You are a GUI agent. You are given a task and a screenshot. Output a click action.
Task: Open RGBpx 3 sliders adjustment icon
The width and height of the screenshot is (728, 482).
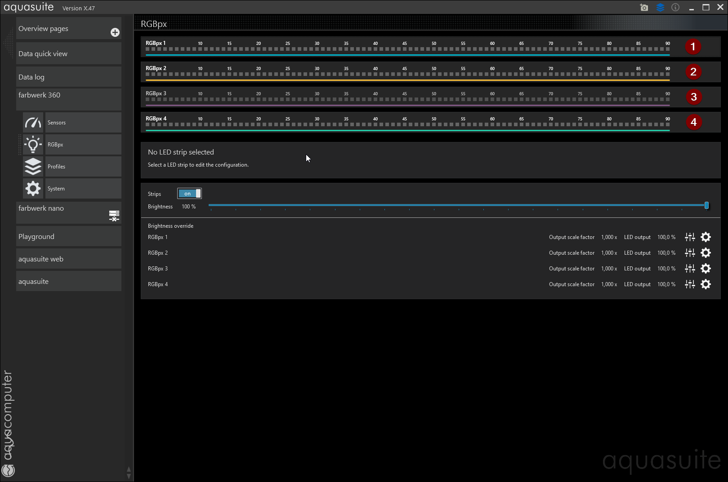(x=690, y=269)
